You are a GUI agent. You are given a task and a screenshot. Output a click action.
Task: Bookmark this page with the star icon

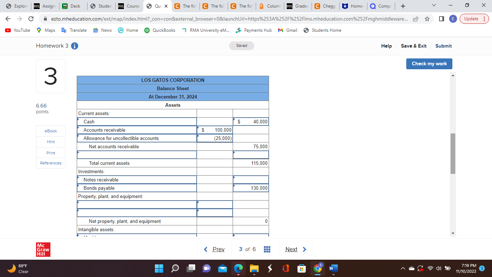427,19
